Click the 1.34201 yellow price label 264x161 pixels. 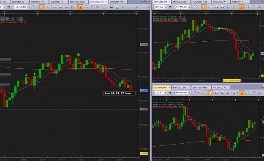[144, 153]
